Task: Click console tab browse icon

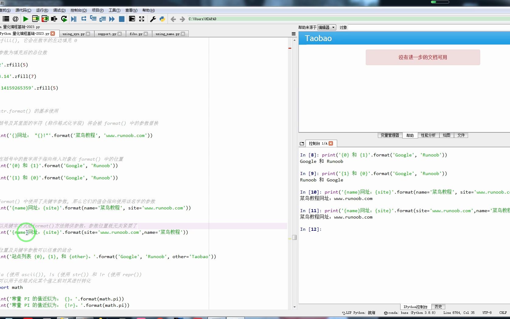Action: [x=302, y=143]
